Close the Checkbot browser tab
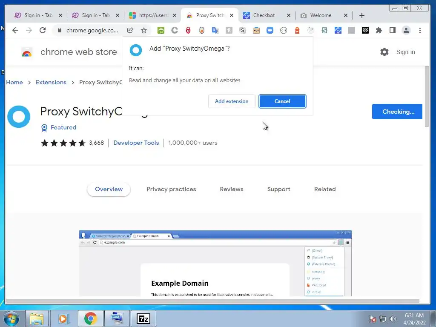Image resolution: width=436 pixels, height=327 pixels. 289,15
